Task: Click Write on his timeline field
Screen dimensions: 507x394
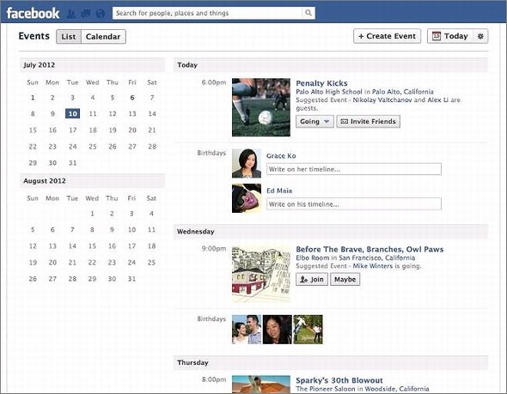Action: click(354, 204)
